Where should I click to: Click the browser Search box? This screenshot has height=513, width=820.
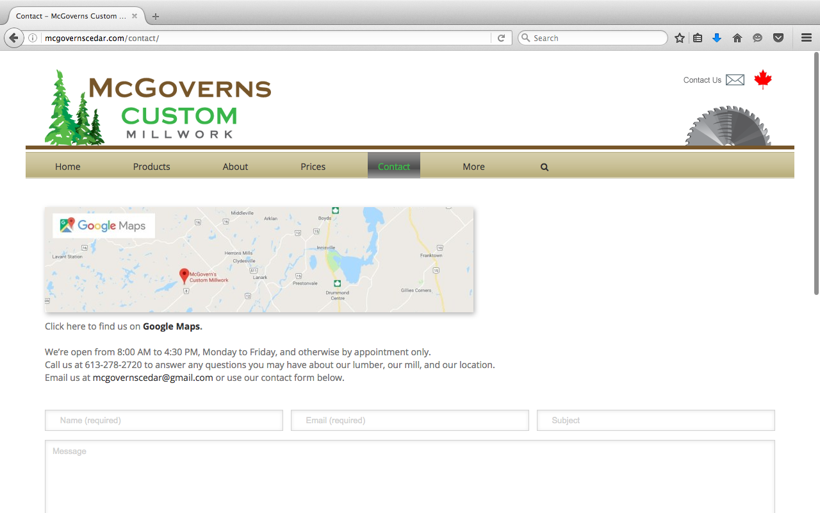(x=593, y=38)
